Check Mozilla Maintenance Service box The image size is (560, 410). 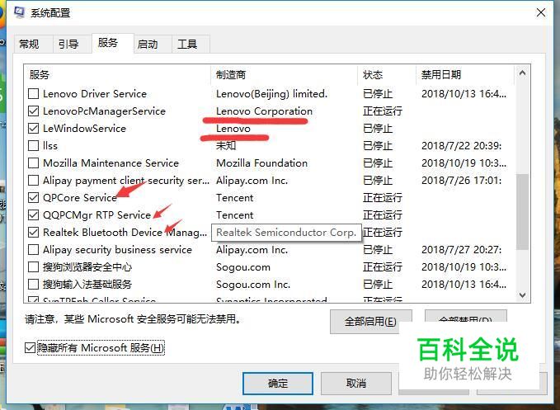[x=33, y=163]
